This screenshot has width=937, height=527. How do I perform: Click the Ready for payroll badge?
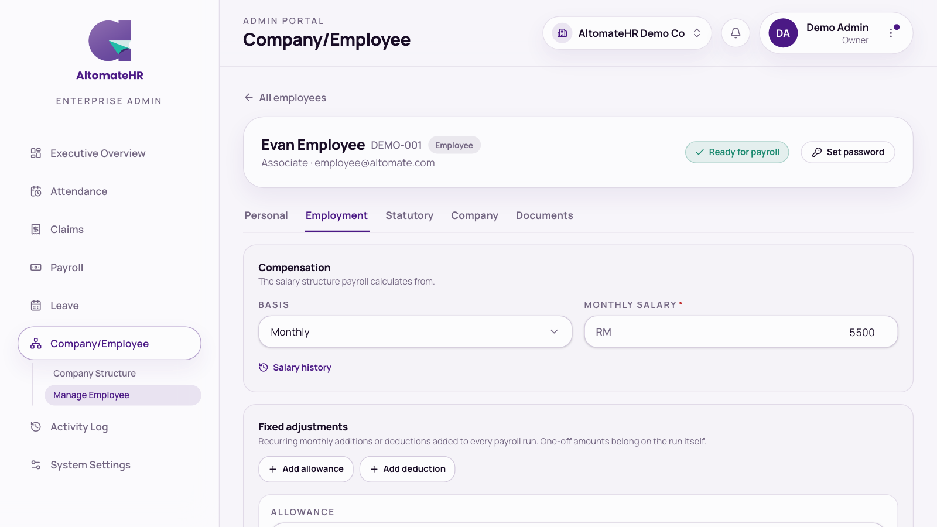tap(737, 152)
